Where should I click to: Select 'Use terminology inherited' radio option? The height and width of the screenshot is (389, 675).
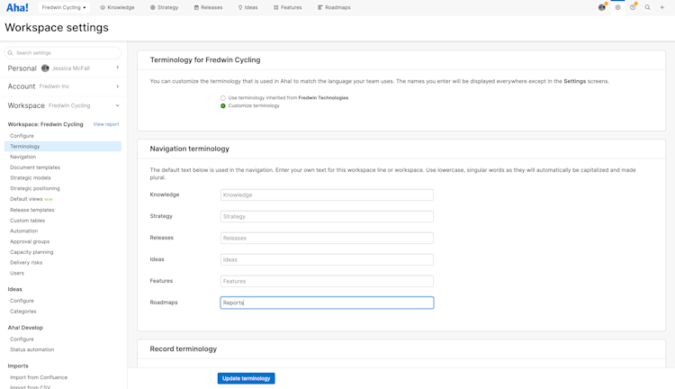pyautogui.click(x=223, y=98)
